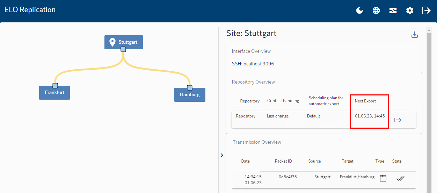Click the Source column header
Image resolution: width=437 pixels, height=193 pixels.
click(314, 161)
